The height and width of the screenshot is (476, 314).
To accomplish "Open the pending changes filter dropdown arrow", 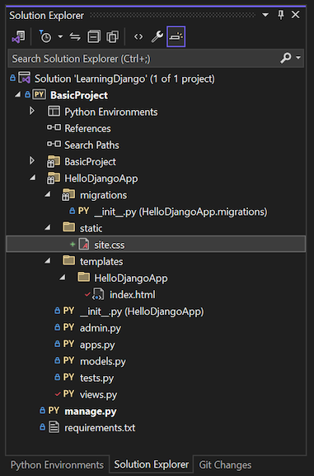I will pyautogui.click(x=60, y=36).
